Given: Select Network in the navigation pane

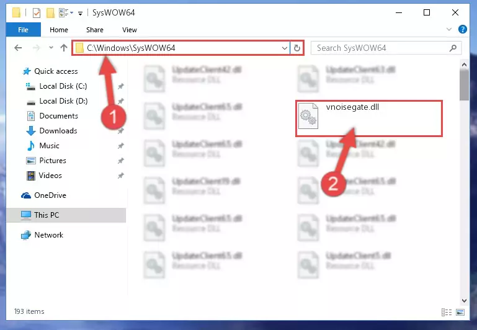Looking at the screenshot, I should click(48, 235).
